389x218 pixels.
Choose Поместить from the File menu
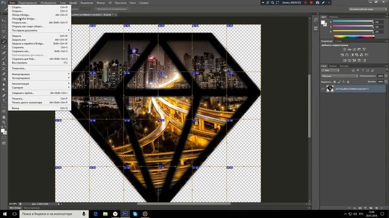click(x=40, y=68)
